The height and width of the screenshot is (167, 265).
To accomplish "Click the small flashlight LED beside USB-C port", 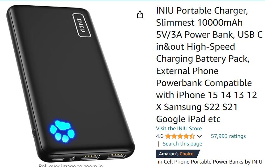I will (x=72, y=158).
